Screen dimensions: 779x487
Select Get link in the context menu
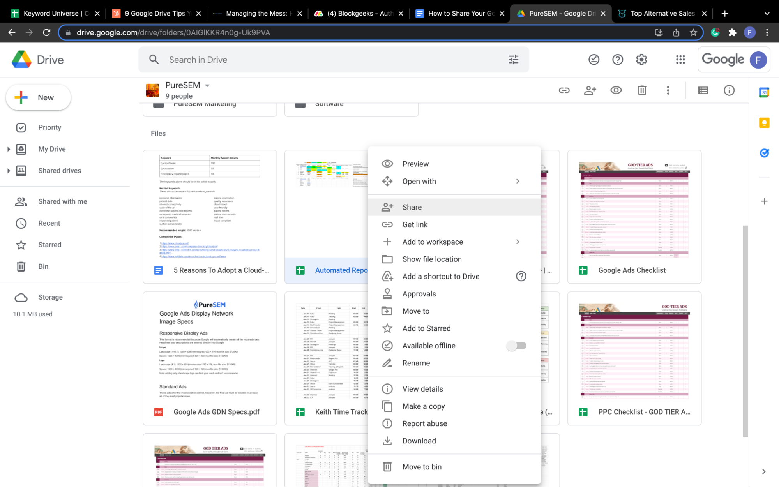(x=454, y=224)
